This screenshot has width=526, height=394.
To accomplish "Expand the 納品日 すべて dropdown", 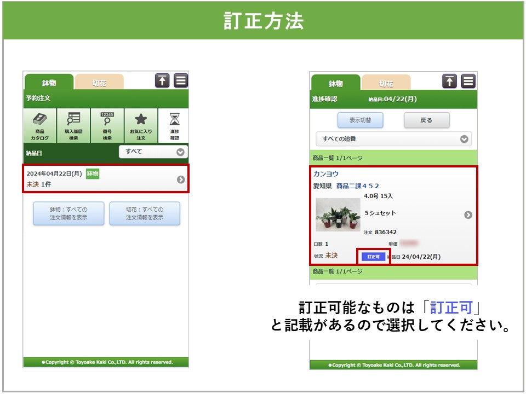I will point(153,152).
